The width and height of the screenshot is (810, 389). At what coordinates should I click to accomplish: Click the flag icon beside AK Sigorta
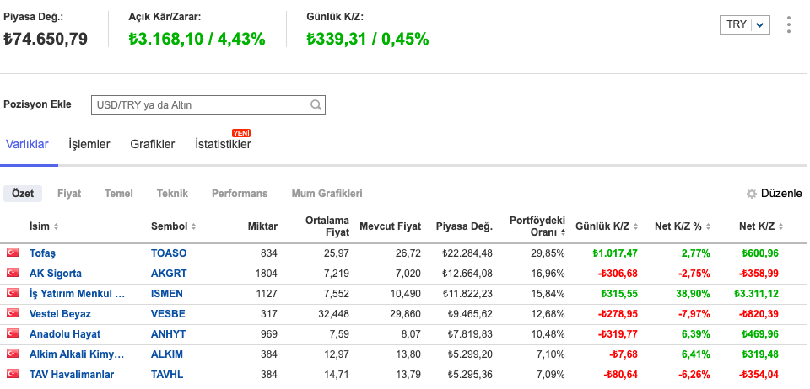[13, 273]
